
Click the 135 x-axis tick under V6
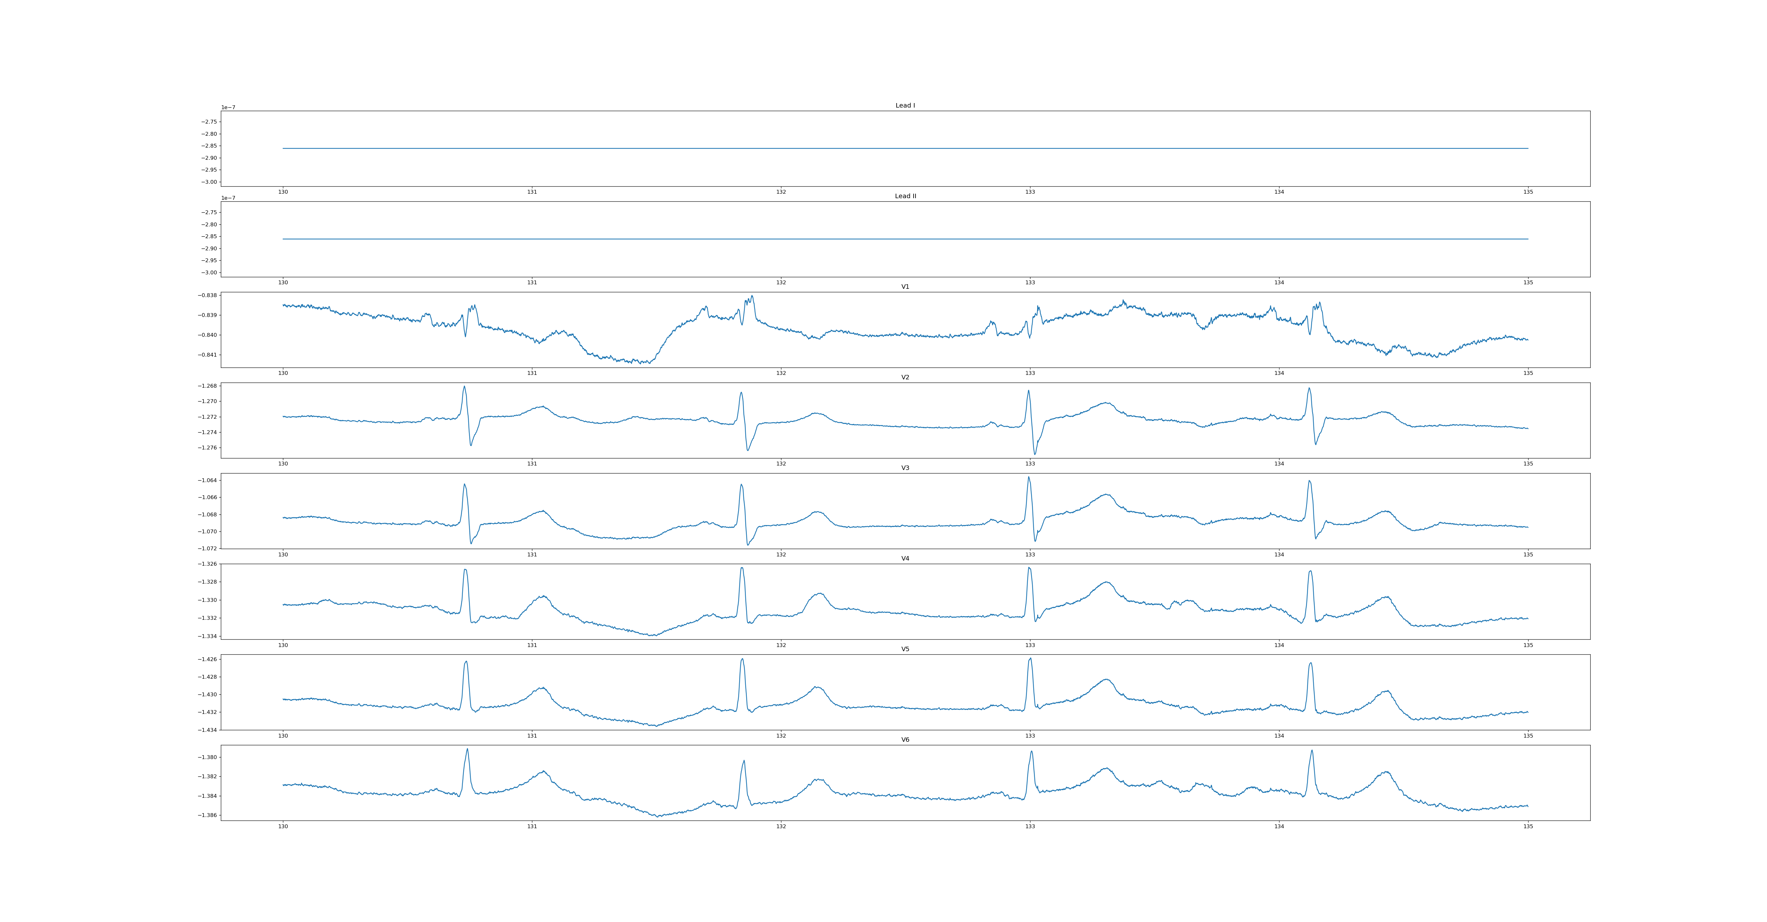coord(1528,827)
